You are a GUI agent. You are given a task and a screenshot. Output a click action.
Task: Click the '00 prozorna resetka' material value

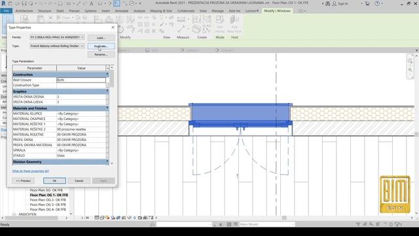(81, 129)
